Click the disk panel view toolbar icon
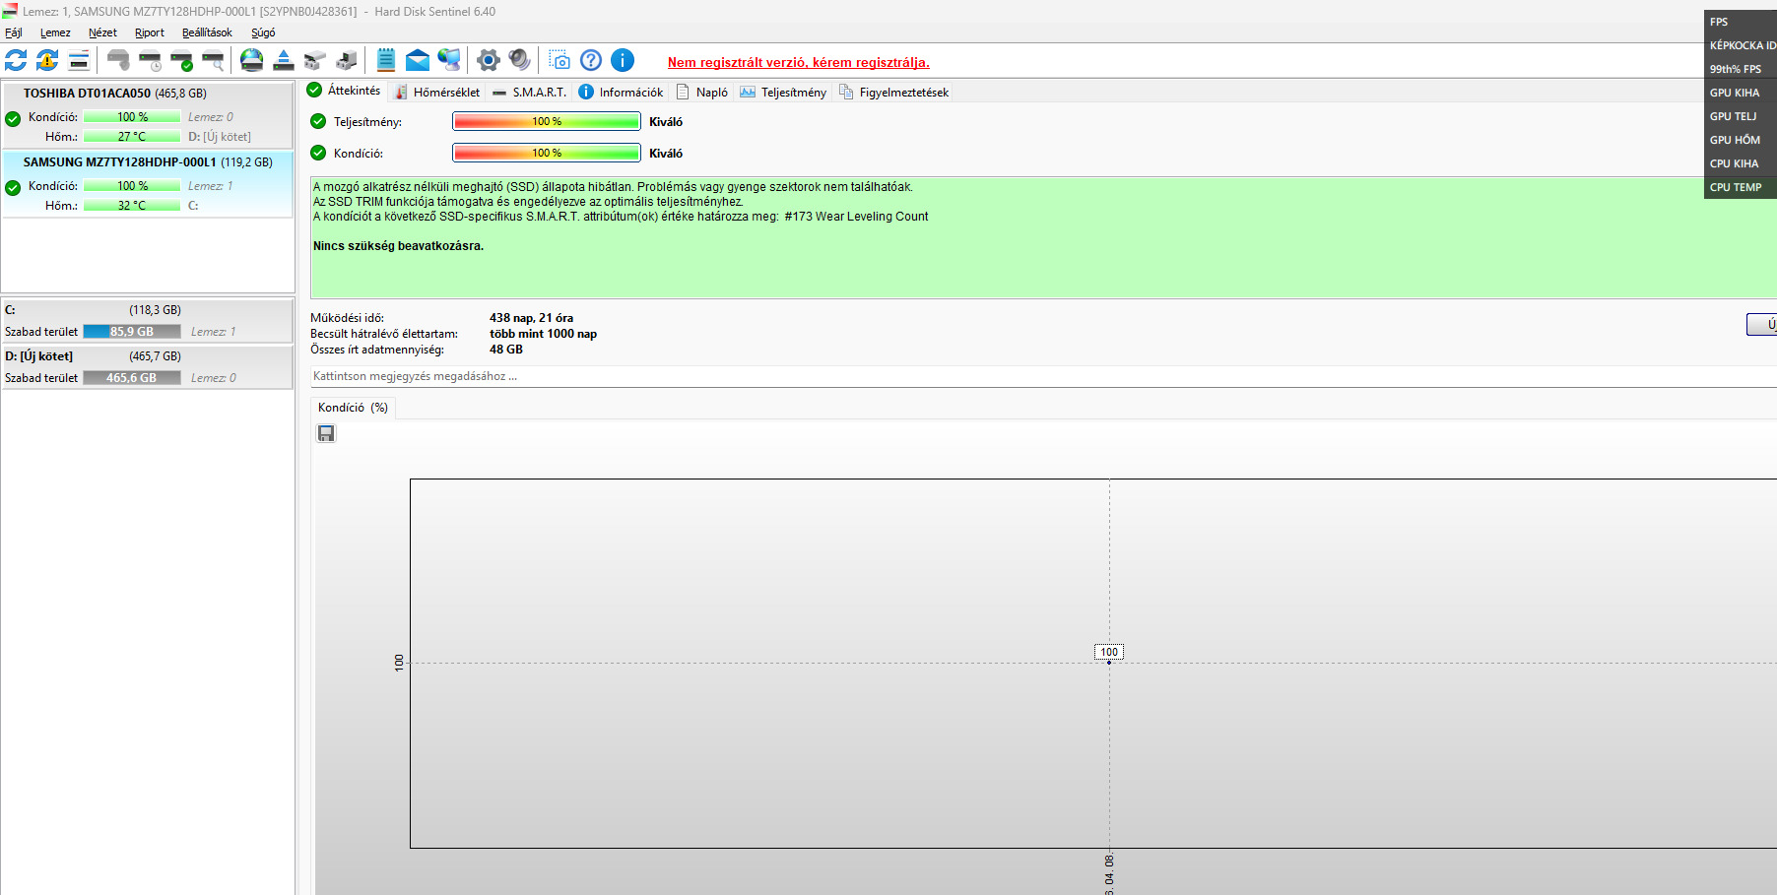Screen dimensions: 1777x895 pyautogui.click(x=79, y=60)
